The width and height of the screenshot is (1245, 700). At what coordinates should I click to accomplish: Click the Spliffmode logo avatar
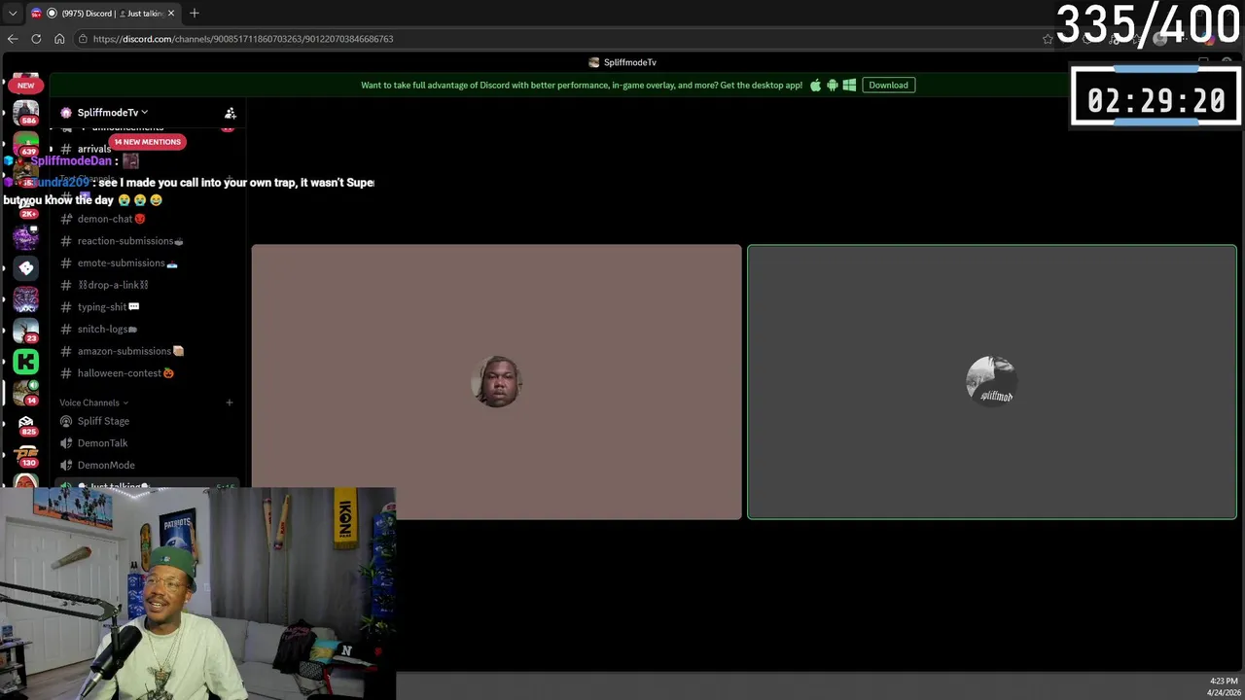point(991,380)
